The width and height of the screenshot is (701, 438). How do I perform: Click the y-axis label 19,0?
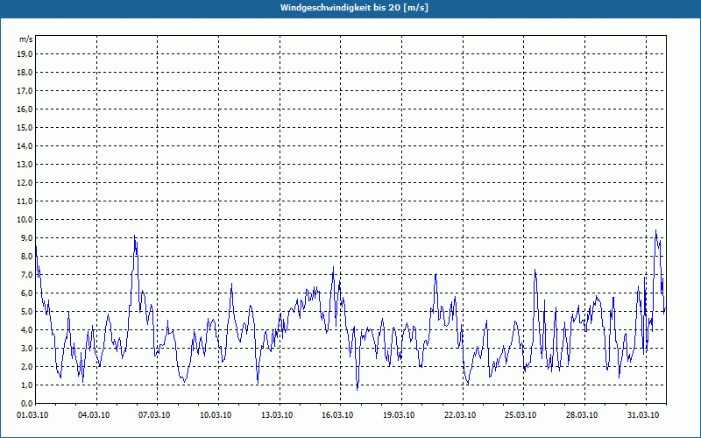click(x=25, y=54)
